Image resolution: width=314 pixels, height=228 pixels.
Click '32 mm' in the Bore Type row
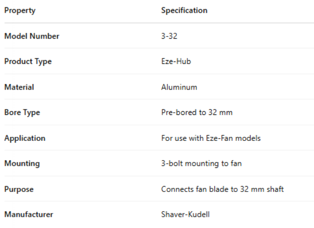pyautogui.click(x=220, y=112)
